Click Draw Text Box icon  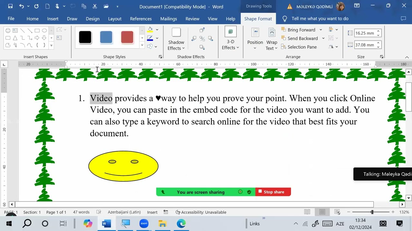(59, 38)
